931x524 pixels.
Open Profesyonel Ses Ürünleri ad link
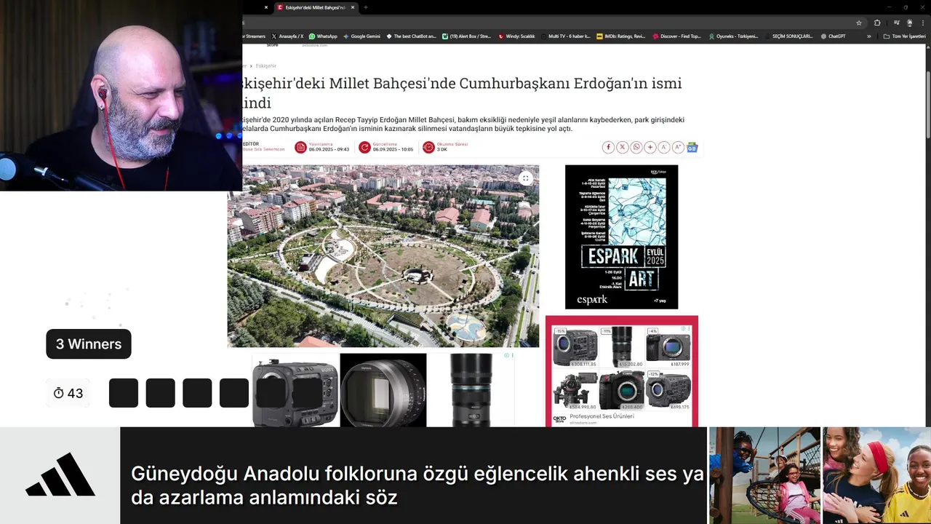[x=602, y=416]
